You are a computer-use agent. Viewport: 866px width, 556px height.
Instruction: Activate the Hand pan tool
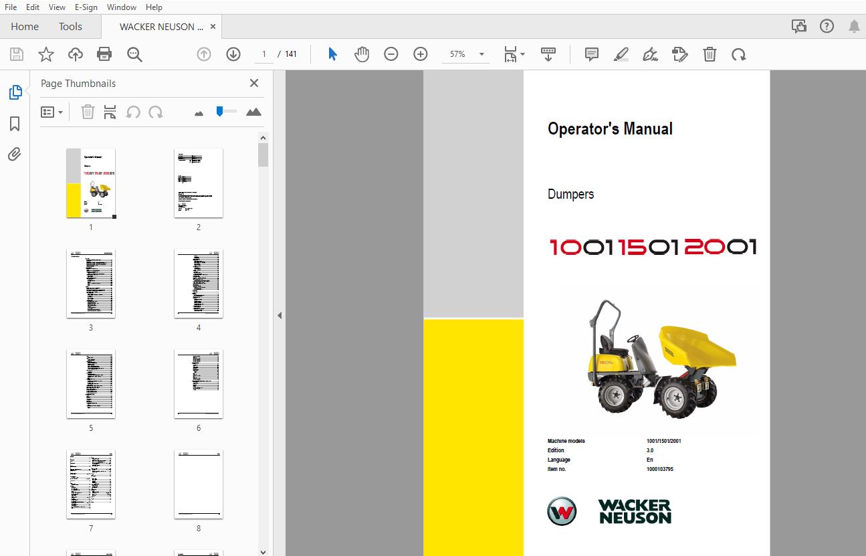(x=362, y=54)
